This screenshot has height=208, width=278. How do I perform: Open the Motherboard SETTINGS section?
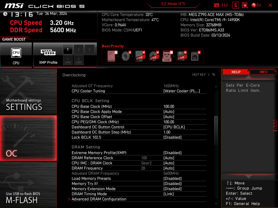[28, 92]
